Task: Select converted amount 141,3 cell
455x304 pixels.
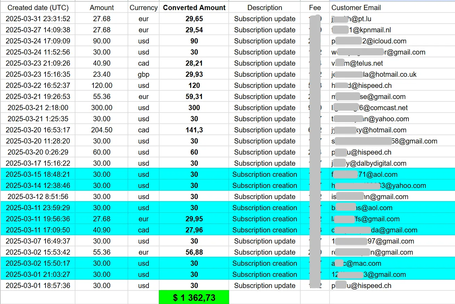Action: coord(194,130)
